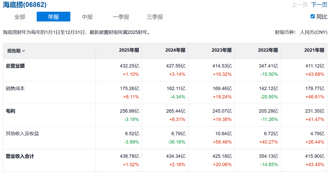Viewport: 329px width, 172px height.
Task: Open the 中报 tab
Action: [x=87, y=17]
